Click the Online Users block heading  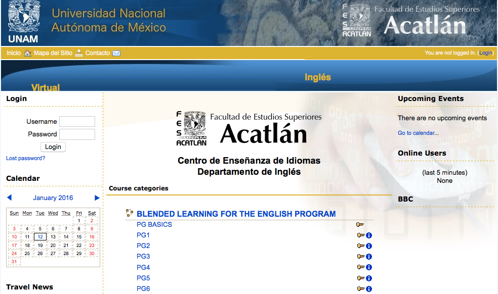coord(422,153)
